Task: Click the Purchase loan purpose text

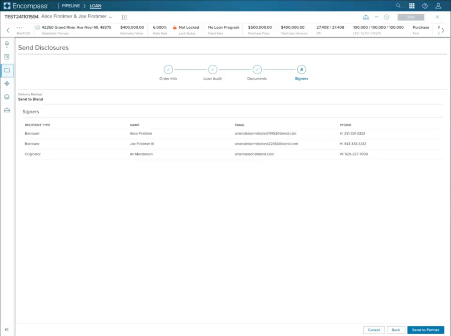Action: 421,28
